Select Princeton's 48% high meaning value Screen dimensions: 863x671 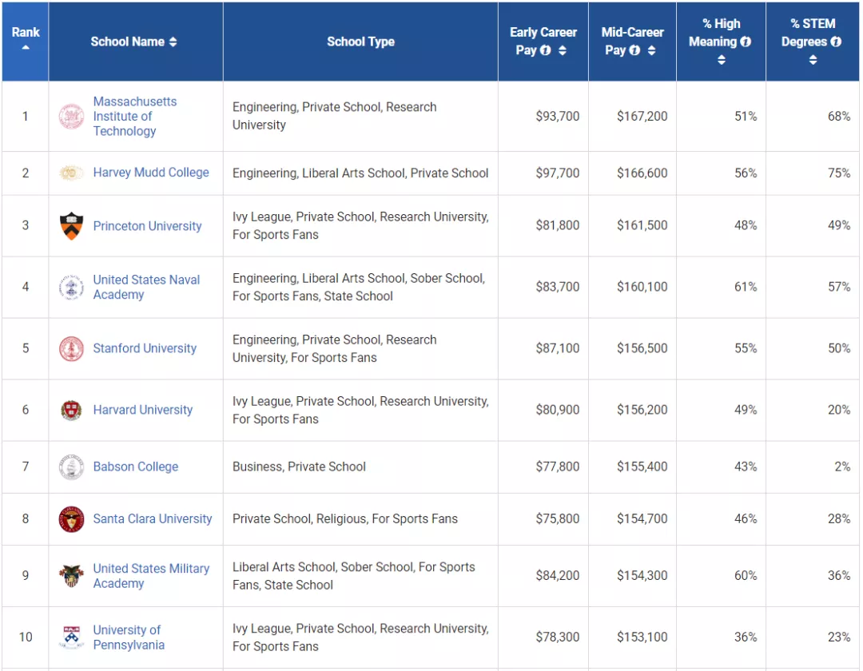[746, 225]
